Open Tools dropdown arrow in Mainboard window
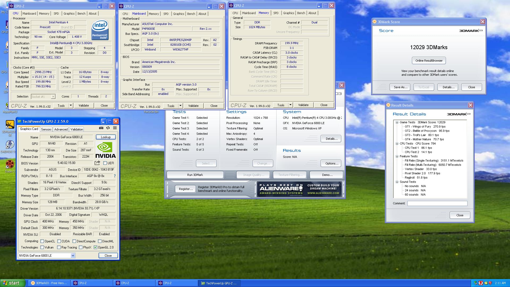The width and height of the screenshot is (510, 287). 180,105
